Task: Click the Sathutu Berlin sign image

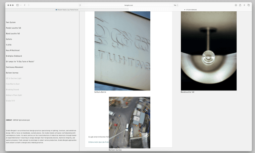Action: (122, 51)
